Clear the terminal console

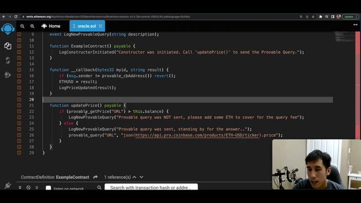[28, 187]
